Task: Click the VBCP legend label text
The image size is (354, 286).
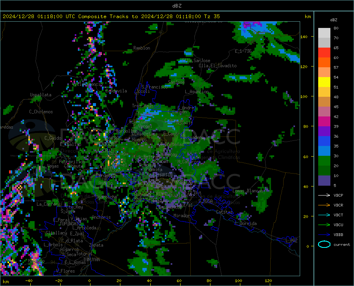Action: [338, 195]
